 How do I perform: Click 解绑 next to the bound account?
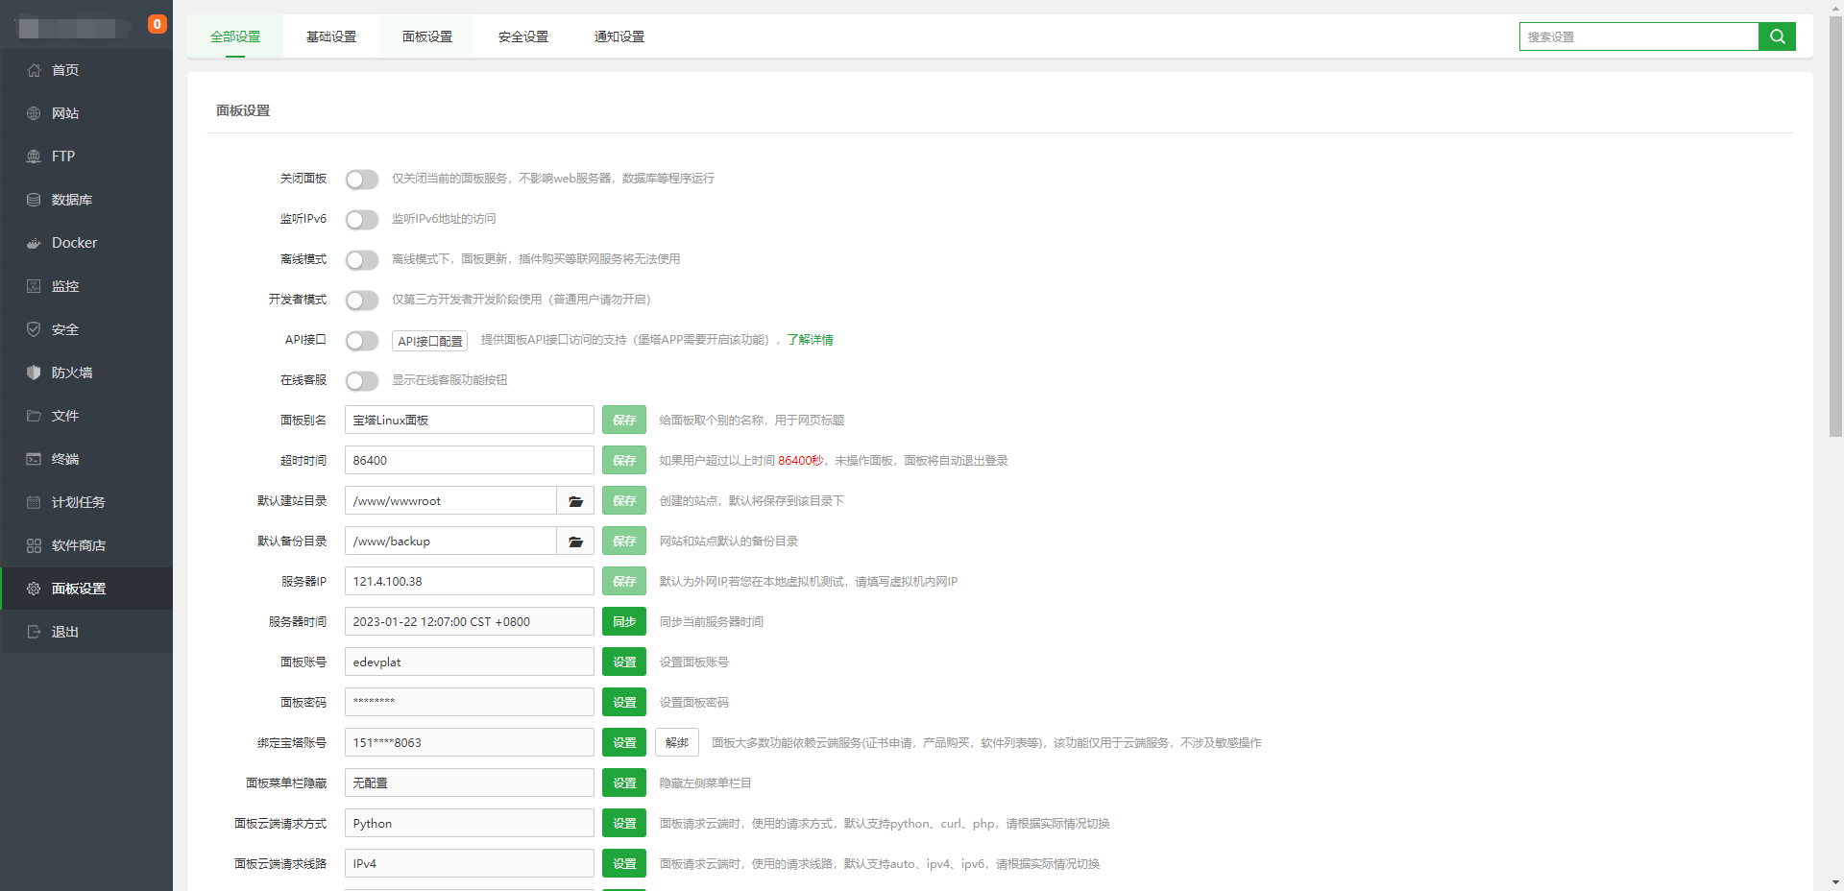(x=676, y=742)
